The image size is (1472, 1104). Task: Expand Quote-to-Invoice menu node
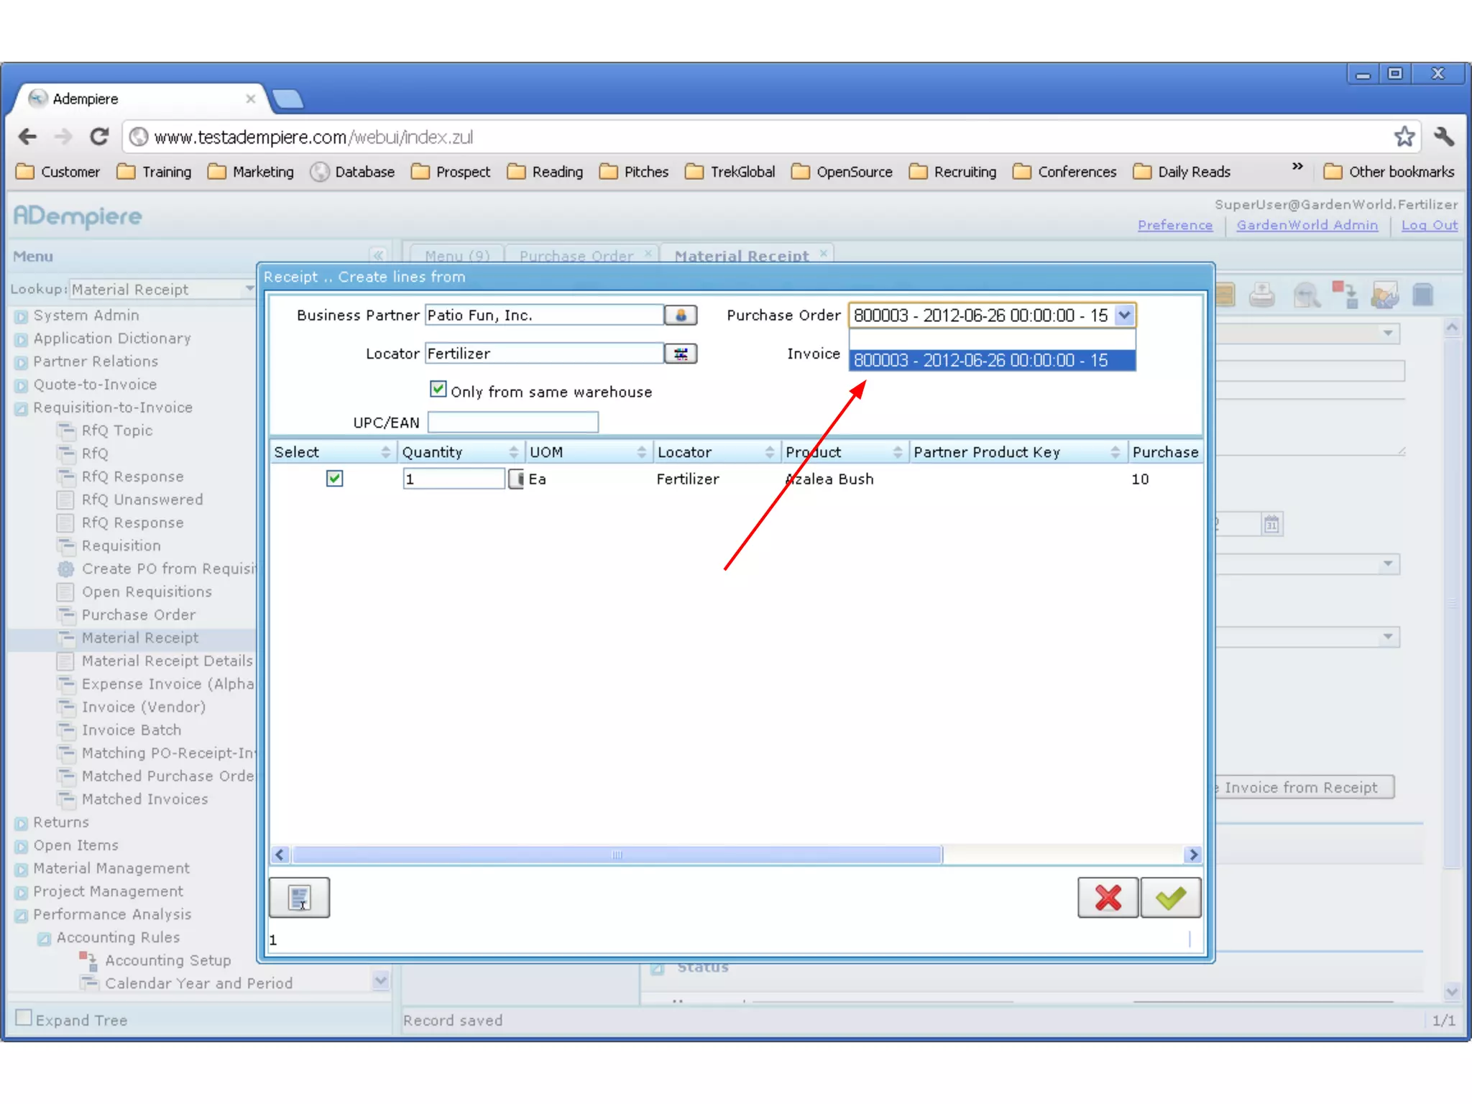[22, 385]
